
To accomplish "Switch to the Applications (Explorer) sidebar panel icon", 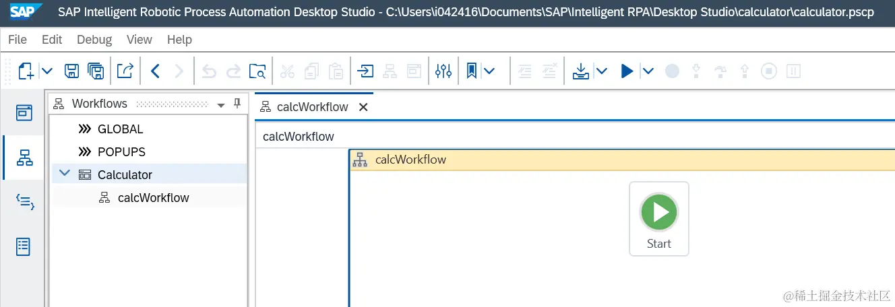I will [24, 112].
